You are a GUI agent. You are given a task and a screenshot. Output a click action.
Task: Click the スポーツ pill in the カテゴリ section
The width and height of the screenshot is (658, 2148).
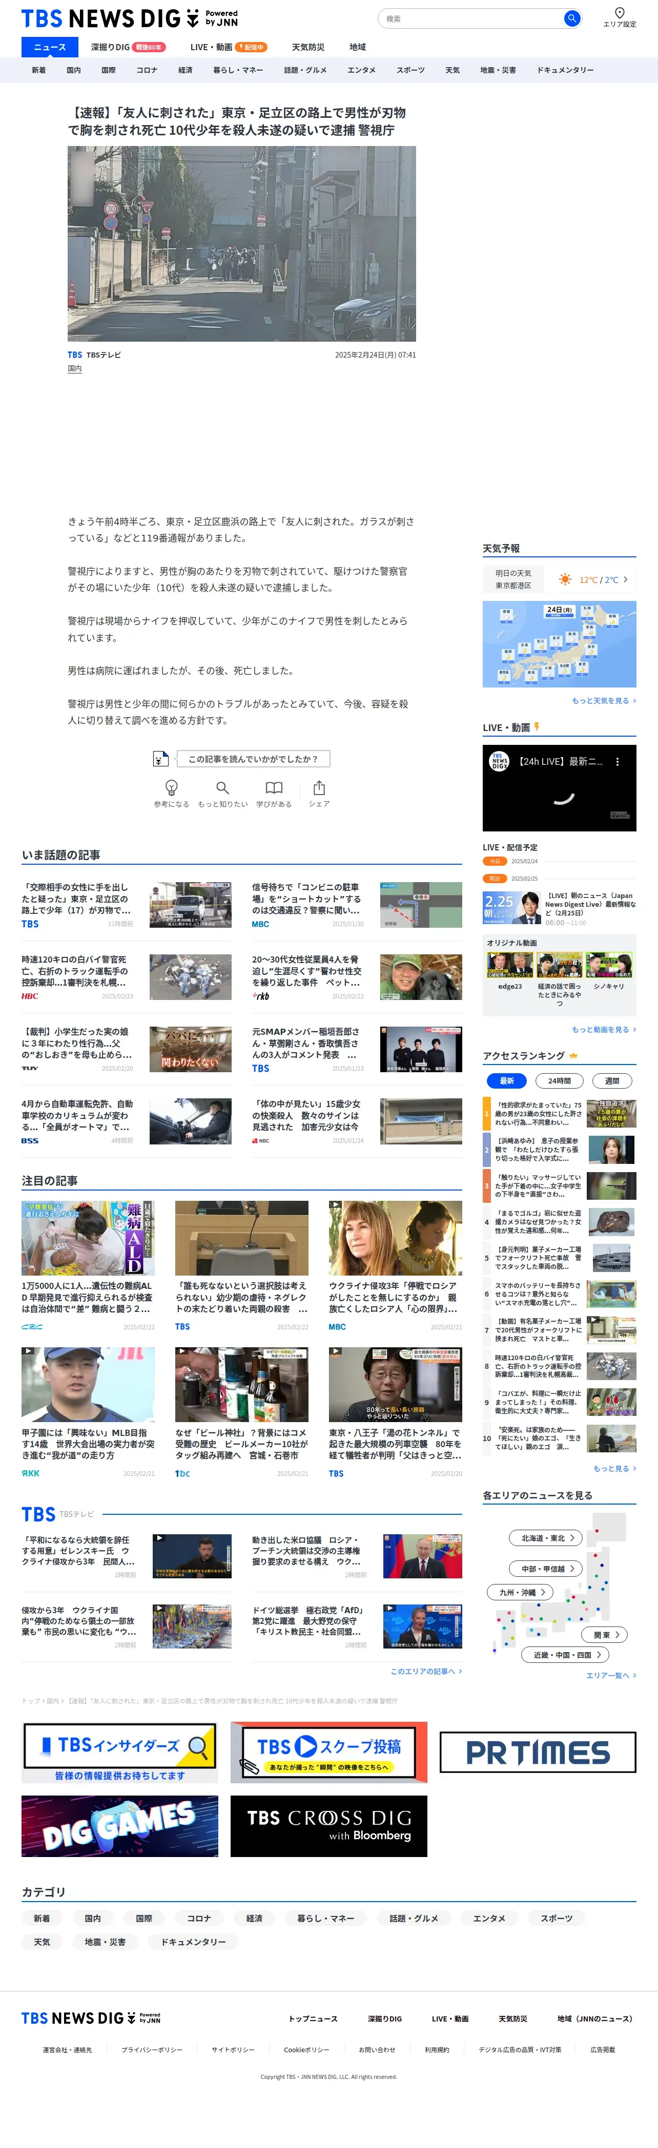click(x=556, y=1918)
